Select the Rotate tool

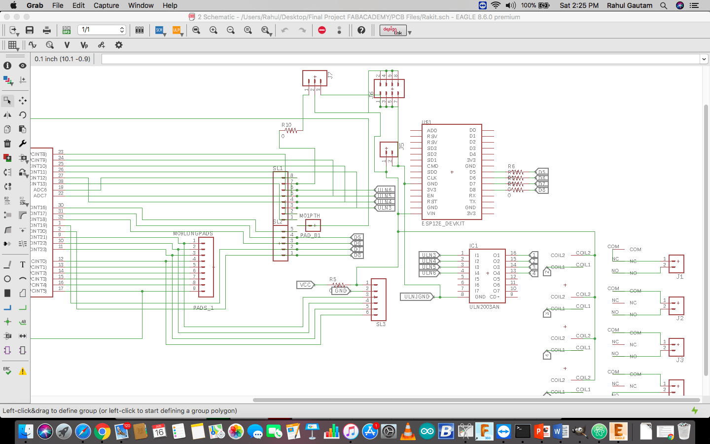(x=23, y=115)
